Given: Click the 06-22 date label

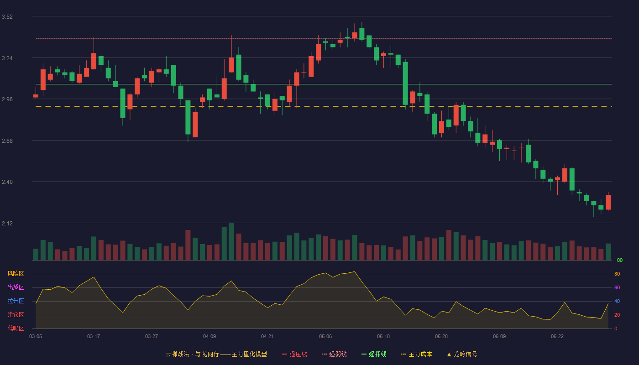Looking at the screenshot, I should tap(557, 336).
